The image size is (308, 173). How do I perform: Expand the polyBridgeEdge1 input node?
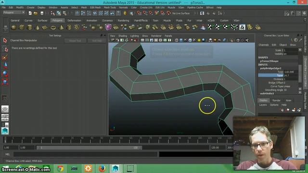[270, 68]
